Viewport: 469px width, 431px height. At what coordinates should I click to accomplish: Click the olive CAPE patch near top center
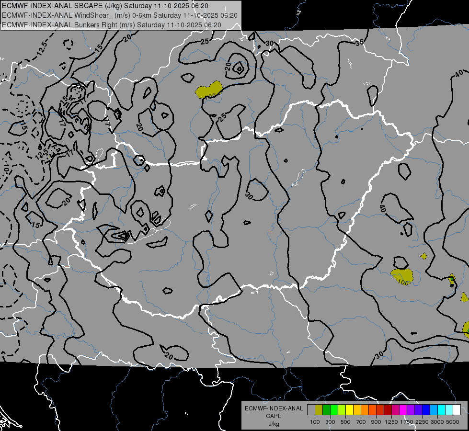click(209, 90)
